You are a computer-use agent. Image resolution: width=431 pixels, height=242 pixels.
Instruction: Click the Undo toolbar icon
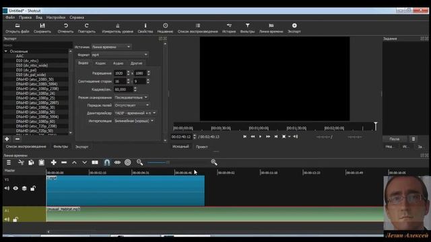pyautogui.click(x=66, y=26)
